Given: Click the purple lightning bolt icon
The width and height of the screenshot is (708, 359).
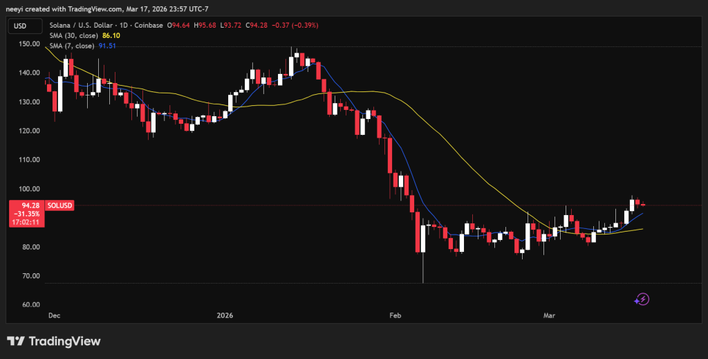Looking at the screenshot, I should pos(642,299).
